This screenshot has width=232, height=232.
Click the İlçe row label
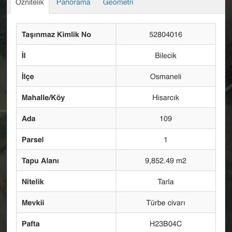point(28,77)
